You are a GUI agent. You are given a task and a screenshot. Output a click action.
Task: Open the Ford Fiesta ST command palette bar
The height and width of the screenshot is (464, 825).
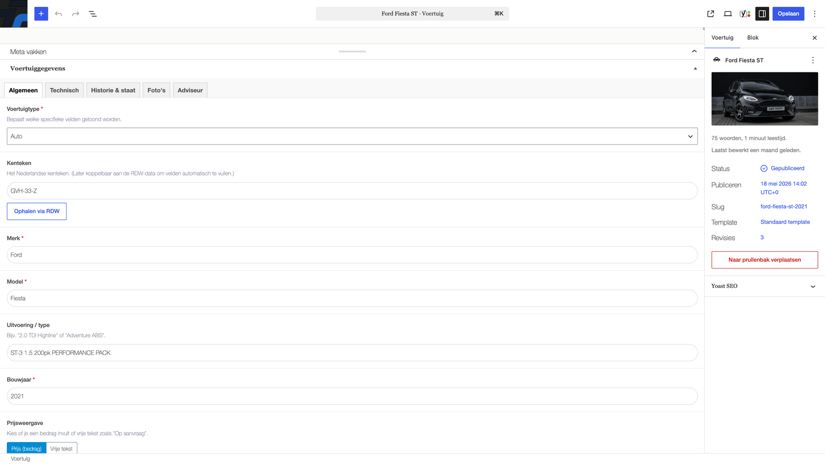(412, 13)
